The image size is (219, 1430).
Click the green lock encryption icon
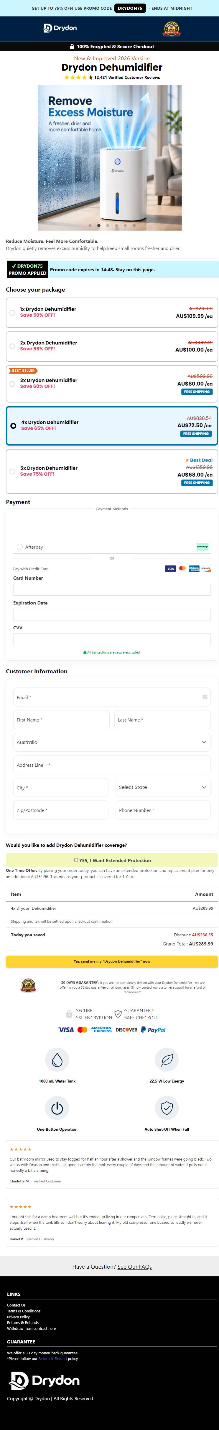pyautogui.click(x=85, y=652)
